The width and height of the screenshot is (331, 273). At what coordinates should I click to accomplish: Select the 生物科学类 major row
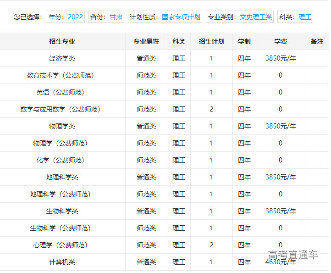tap(62, 211)
